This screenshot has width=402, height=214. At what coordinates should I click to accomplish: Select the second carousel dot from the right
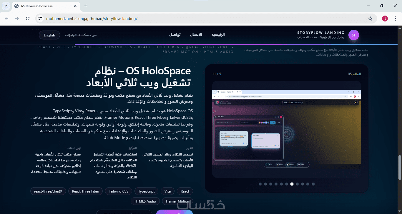tap(308, 184)
